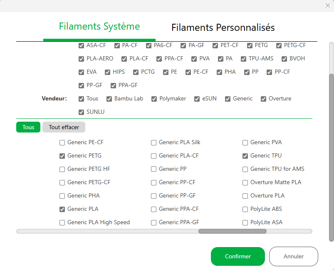Uncheck the Polymaker vendor filter
The width and height of the screenshot is (334, 270).
click(154, 99)
